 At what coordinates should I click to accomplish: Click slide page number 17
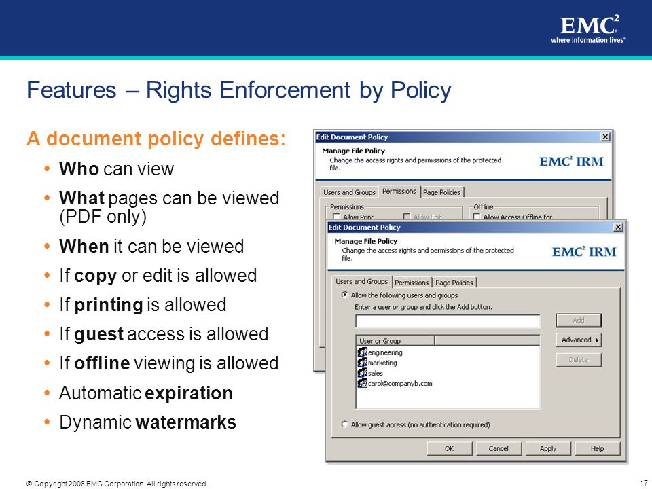[x=643, y=484]
